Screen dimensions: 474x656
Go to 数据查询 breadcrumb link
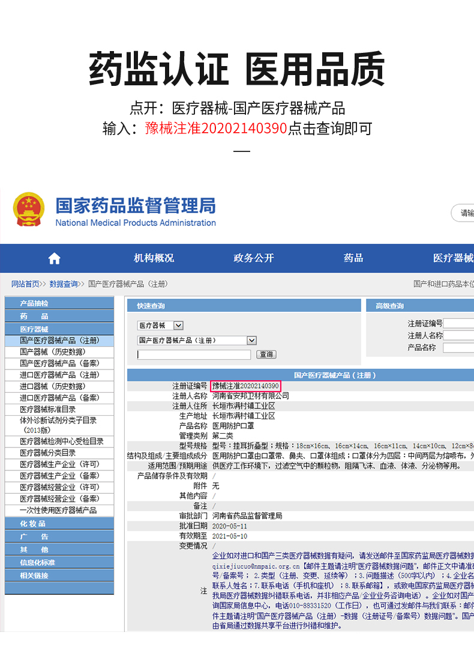[x=64, y=284]
